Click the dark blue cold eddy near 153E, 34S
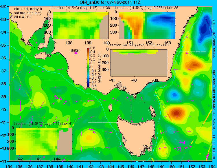Viewport: 217px width, 168px height. [x=204, y=29]
